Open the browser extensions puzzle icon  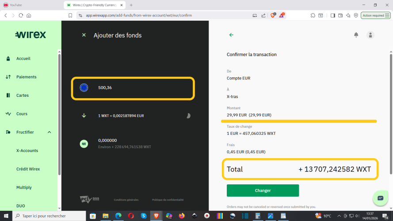[313, 15]
